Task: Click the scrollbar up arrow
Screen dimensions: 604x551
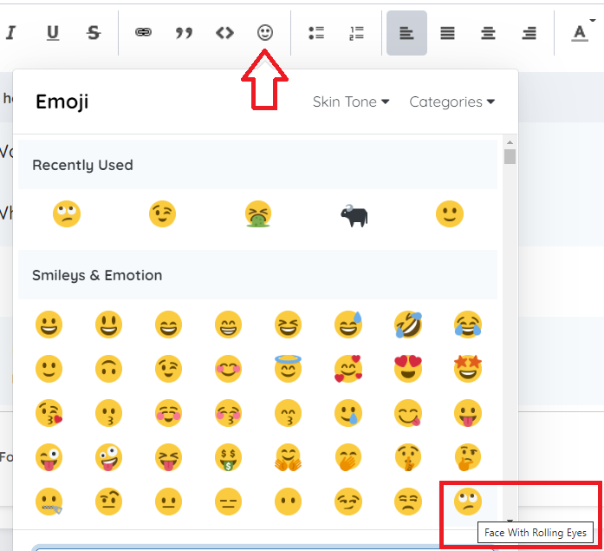Action: point(510,142)
